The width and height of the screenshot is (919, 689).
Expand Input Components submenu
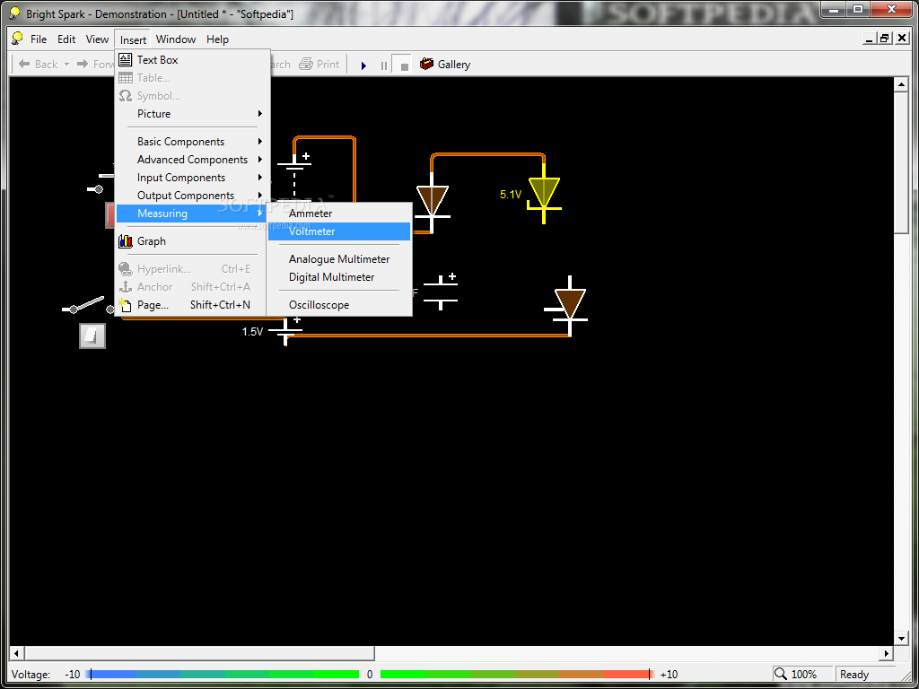[193, 178]
